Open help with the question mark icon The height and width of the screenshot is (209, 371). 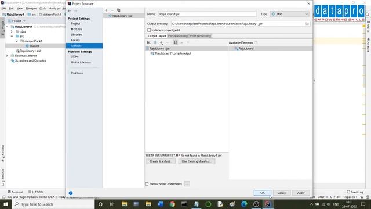tap(71, 193)
